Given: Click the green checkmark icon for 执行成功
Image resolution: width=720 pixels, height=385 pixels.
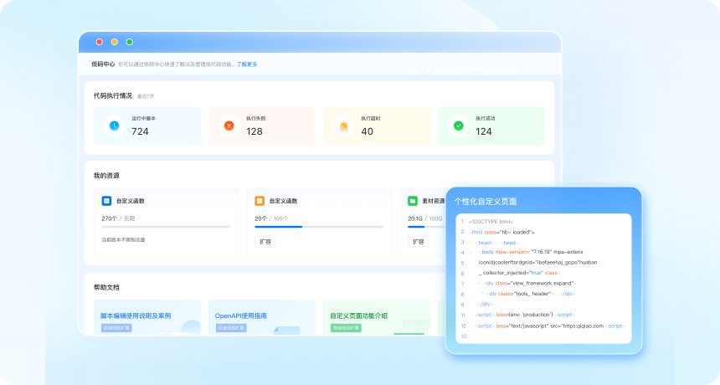Looking at the screenshot, I should tap(458, 126).
